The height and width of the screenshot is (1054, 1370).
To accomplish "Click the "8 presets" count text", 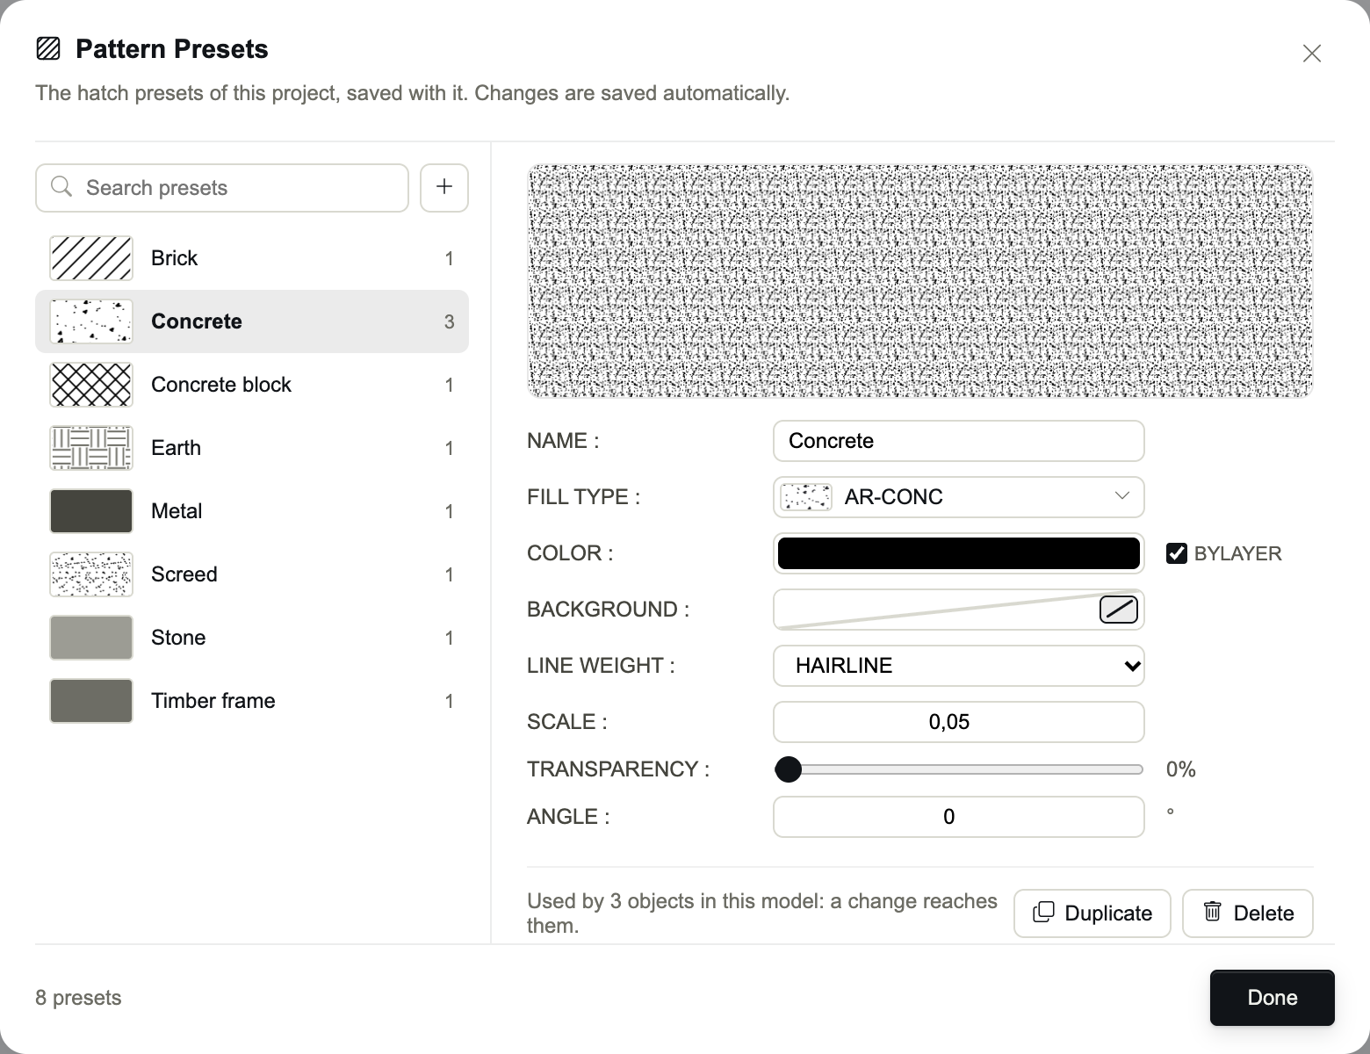I will coord(78,998).
